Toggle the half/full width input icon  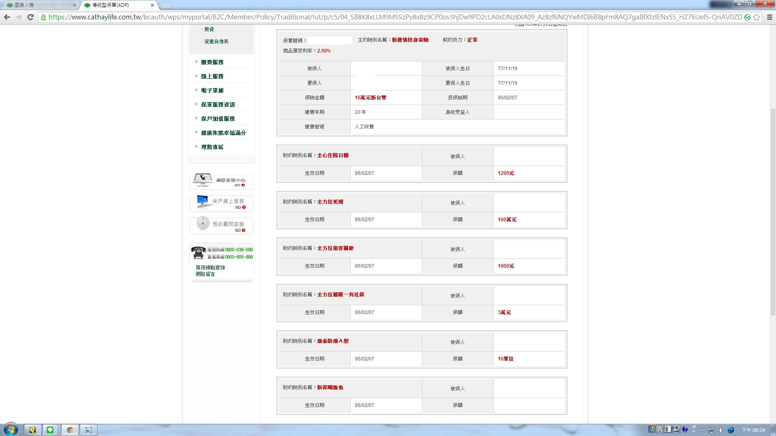(x=668, y=430)
